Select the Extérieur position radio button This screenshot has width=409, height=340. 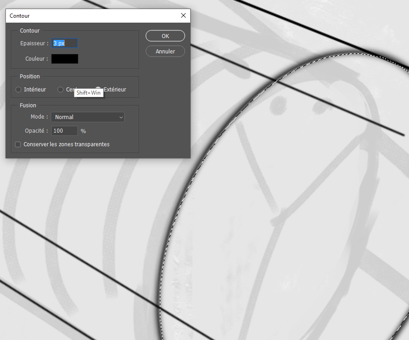tap(98, 89)
